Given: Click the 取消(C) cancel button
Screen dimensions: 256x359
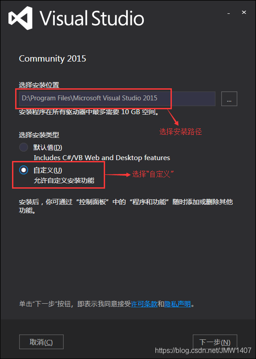Looking at the screenshot, I should [41, 342].
